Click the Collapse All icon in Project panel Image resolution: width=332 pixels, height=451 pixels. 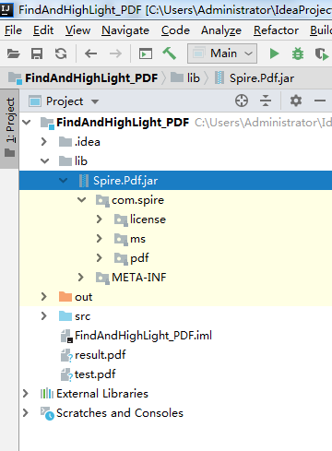tap(266, 101)
